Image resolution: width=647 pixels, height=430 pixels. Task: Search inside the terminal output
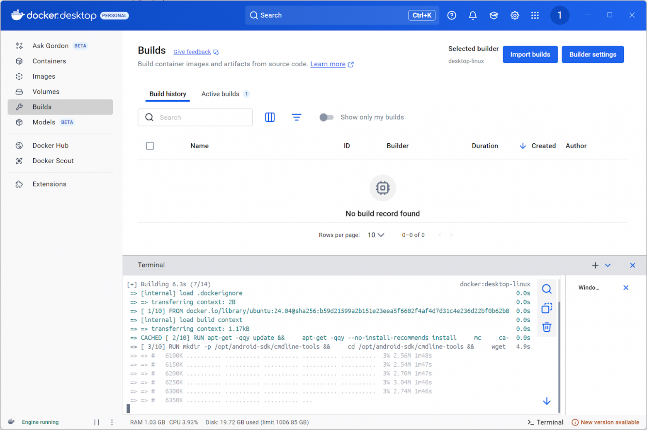click(x=547, y=289)
